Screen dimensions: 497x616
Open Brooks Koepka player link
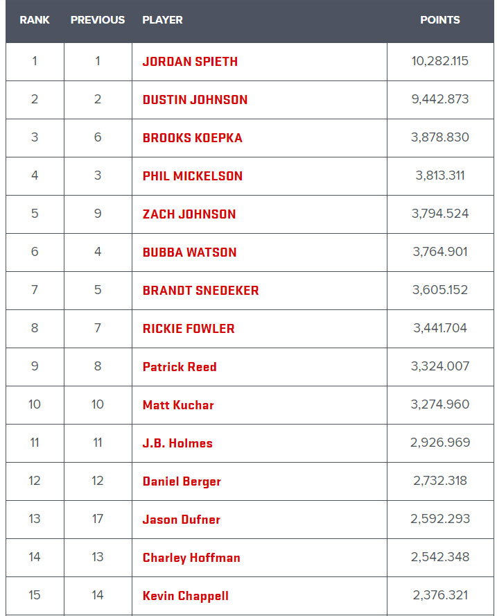click(193, 138)
